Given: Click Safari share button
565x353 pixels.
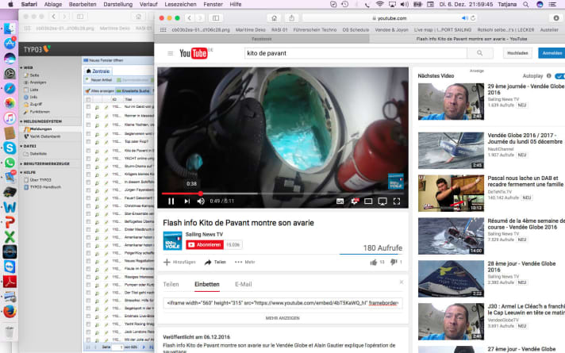Looking at the screenshot, I should click(x=291, y=18).
